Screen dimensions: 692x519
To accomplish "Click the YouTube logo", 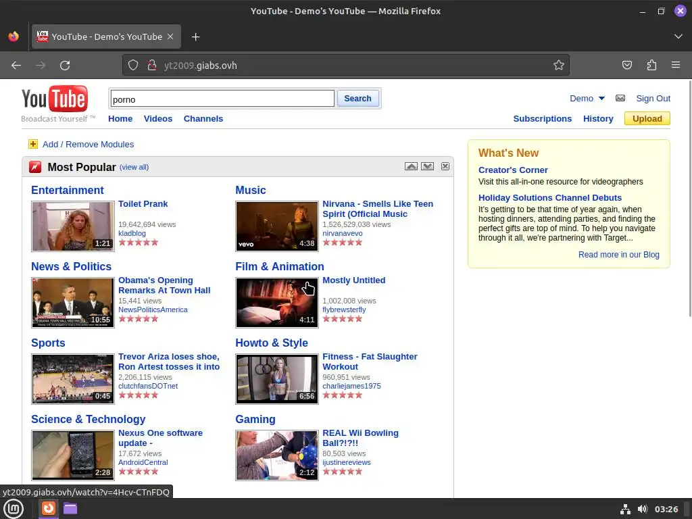I will coord(55,99).
